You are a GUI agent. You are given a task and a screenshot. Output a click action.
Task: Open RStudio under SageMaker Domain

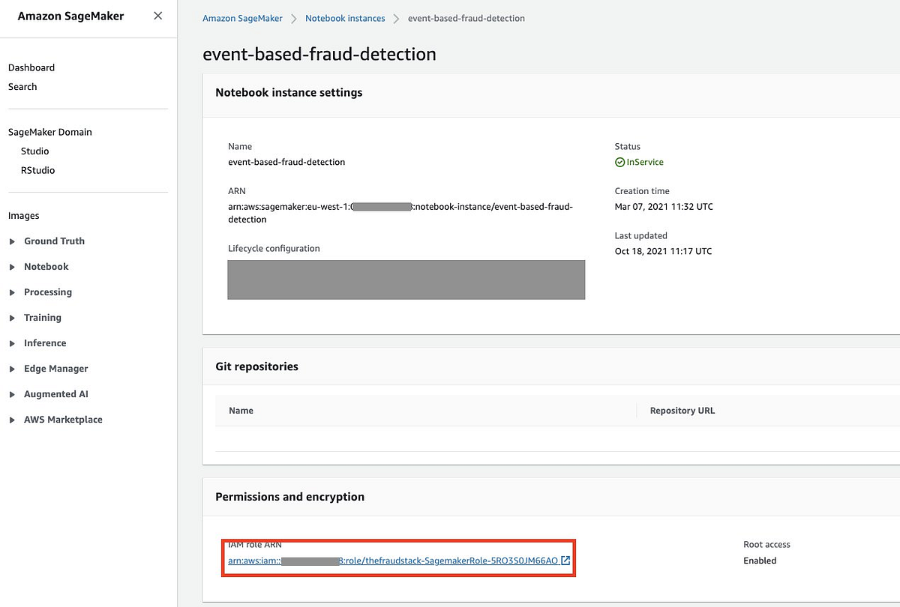tap(37, 170)
